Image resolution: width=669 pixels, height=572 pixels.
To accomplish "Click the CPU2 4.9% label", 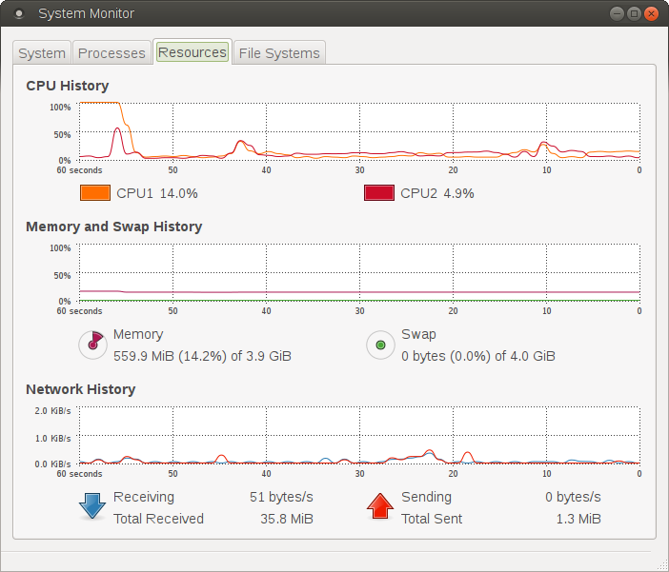I will [437, 193].
